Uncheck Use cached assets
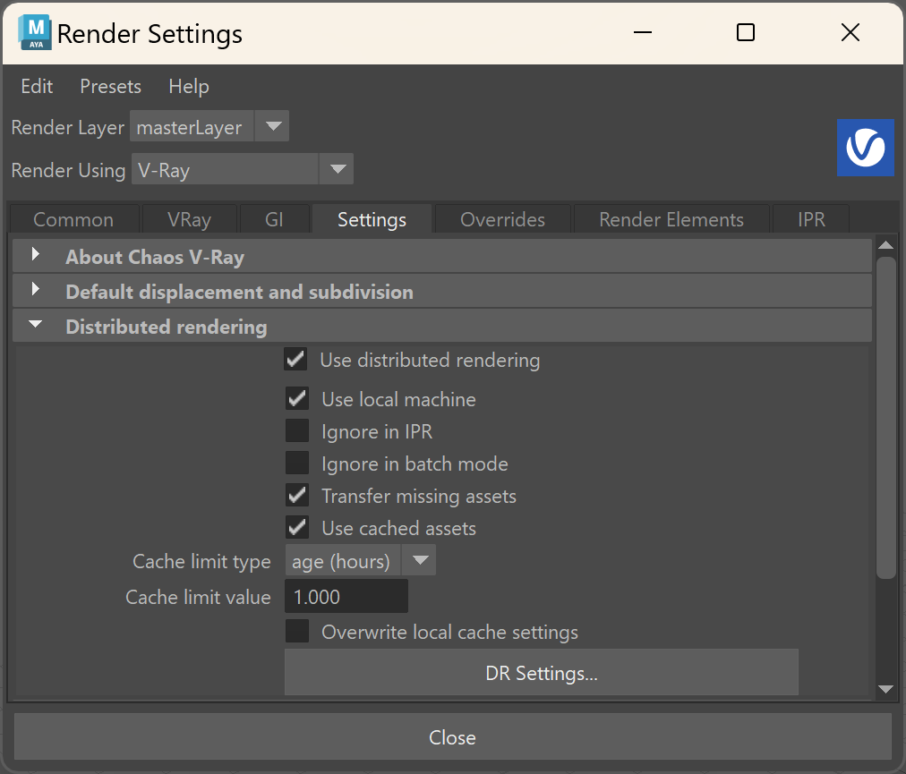Screen dimensions: 906x774 297,527
